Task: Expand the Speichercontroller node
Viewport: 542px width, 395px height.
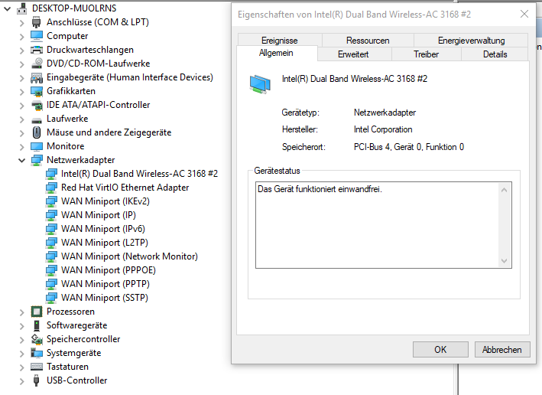Action: pyautogui.click(x=21, y=340)
